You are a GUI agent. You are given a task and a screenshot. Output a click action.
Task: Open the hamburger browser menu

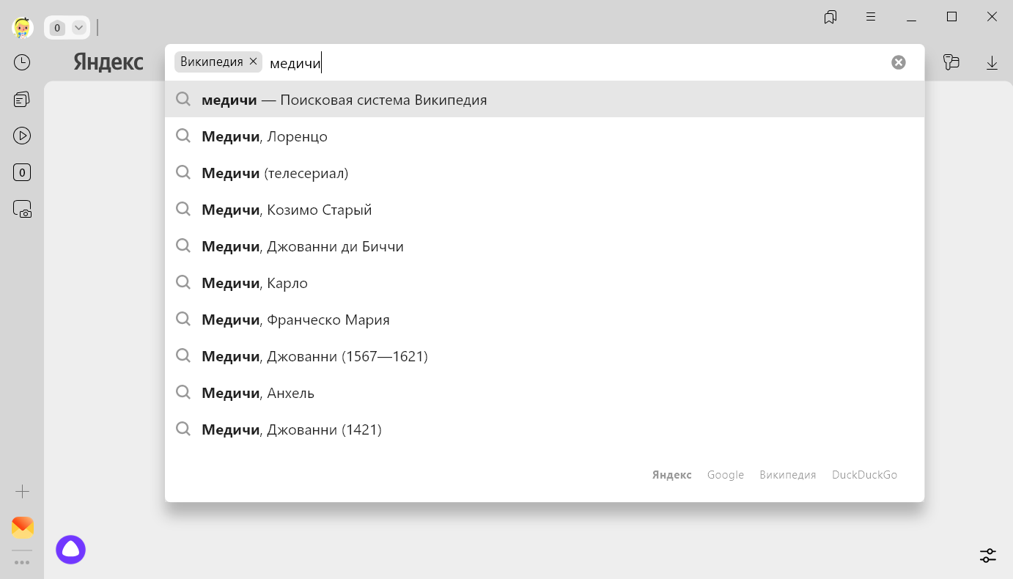871,17
